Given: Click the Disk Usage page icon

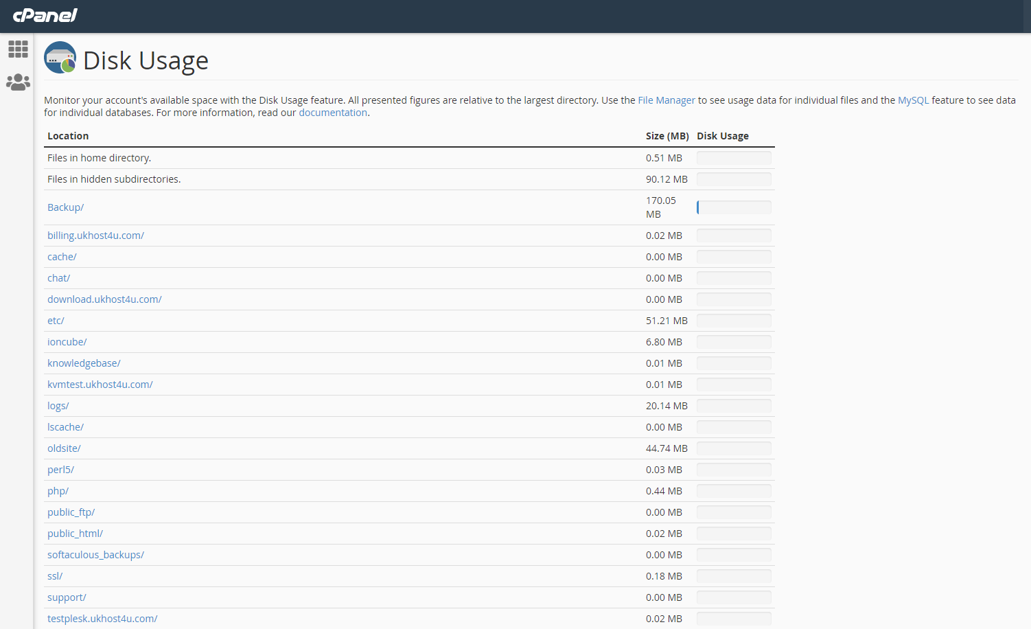Looking at the screenshot, I should 60,58.
